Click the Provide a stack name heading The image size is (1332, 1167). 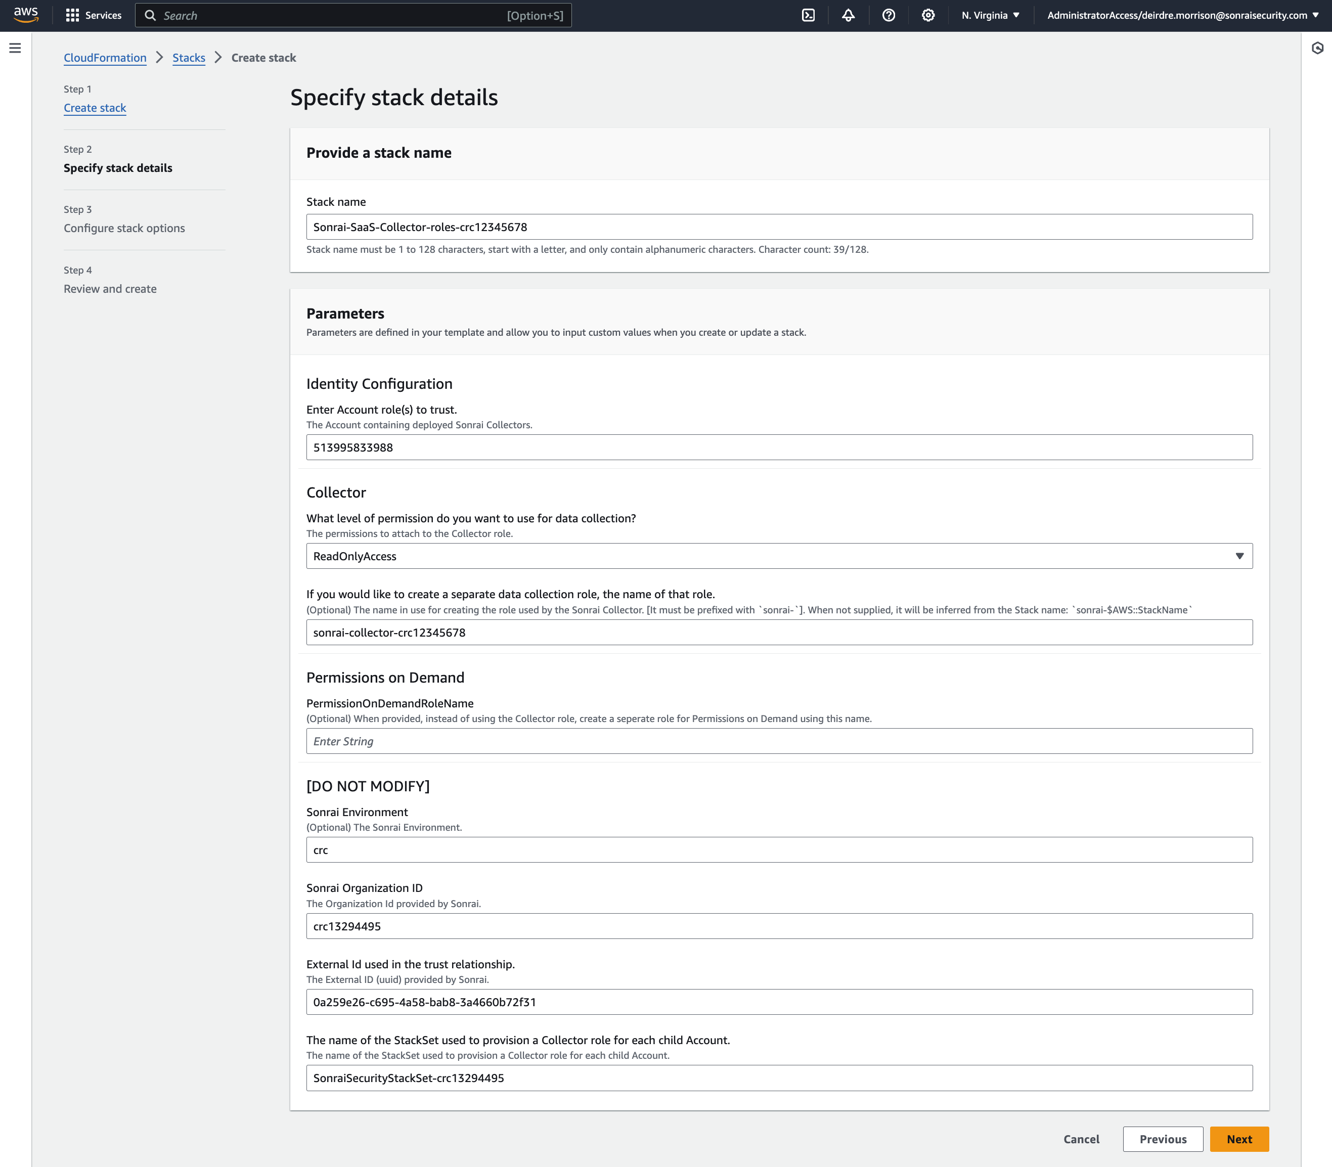[379, 152]
